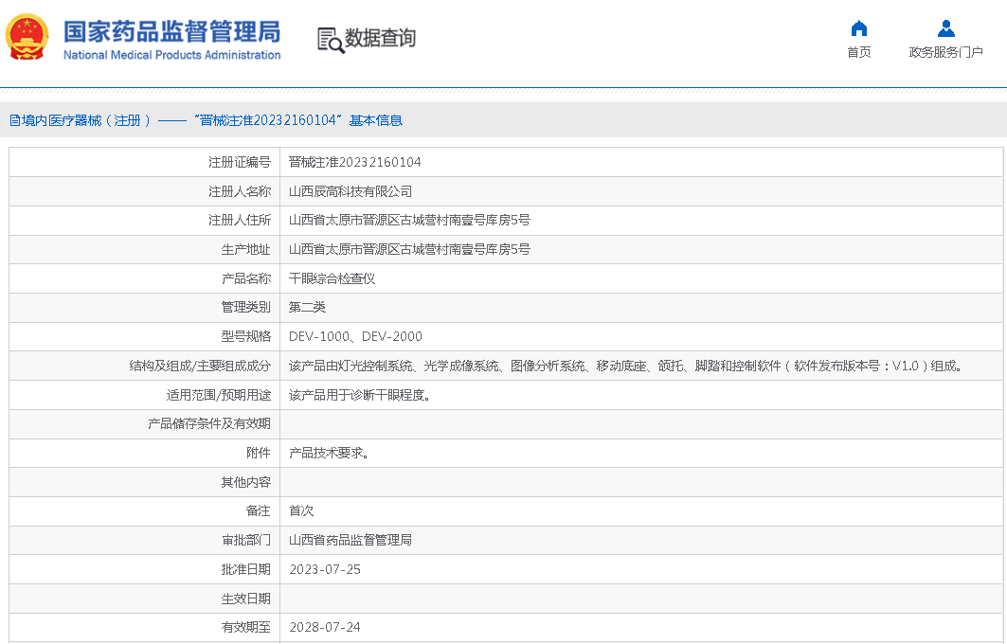
Task: Select approval department 山西省药品监督管理局
Action: pyautogui.click(x=350, y=540)
